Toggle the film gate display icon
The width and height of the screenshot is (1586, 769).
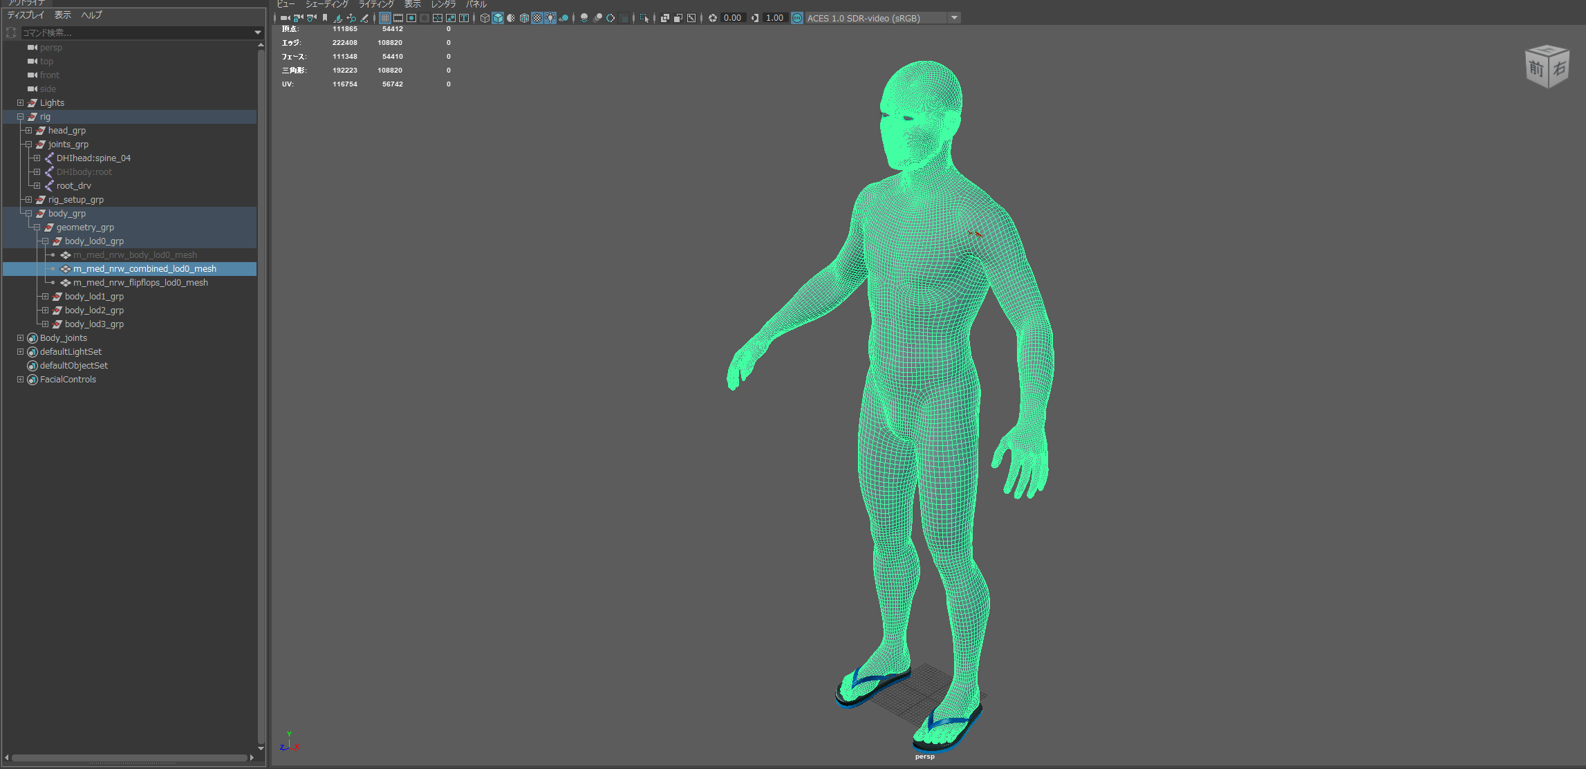[398, 18]
